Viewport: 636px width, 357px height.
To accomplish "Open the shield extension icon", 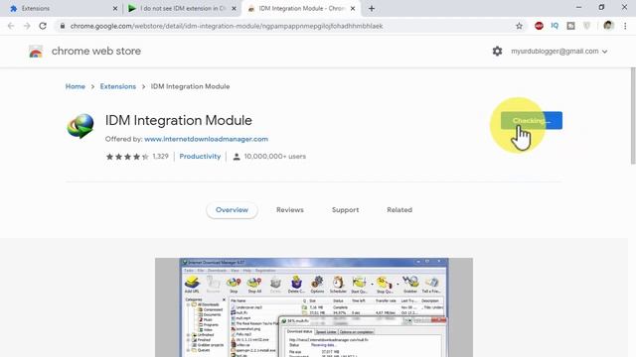I will click(x=586, y=26).
